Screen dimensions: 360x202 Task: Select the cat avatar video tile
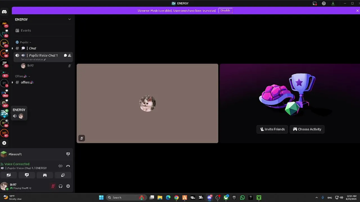click(x=147, y=104)
